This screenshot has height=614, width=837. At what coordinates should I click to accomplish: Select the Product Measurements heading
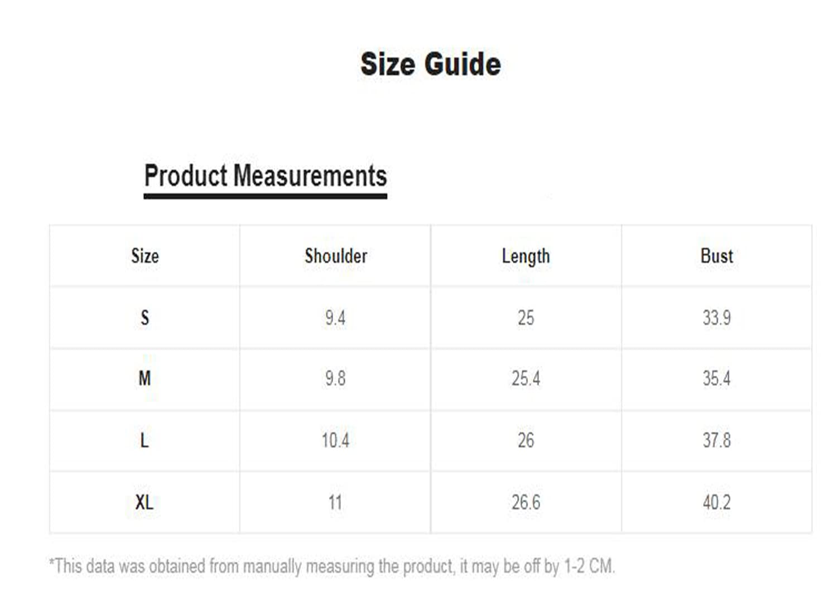coord(266,176)
